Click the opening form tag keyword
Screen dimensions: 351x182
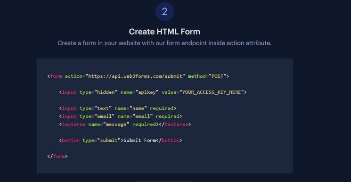(x=56, y=76)
